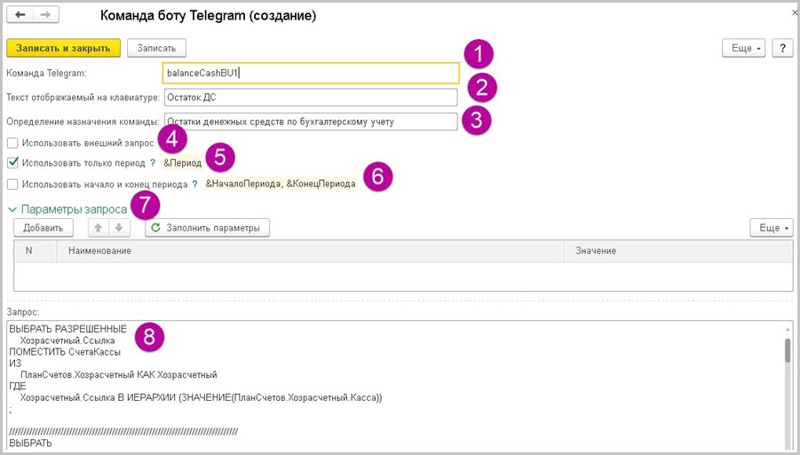
Task: Enable 'Использовать внешний запрос' checkbox
Action: pos(12,142)
